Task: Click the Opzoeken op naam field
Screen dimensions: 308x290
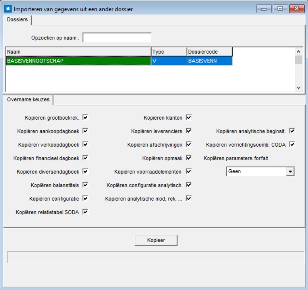Action: pos(117,38)
